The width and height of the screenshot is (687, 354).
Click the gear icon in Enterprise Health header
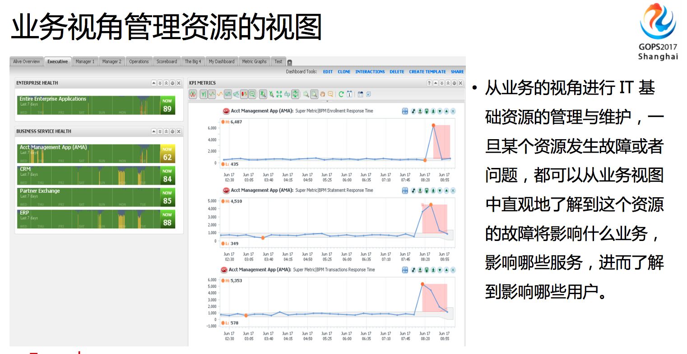[172, 83]
